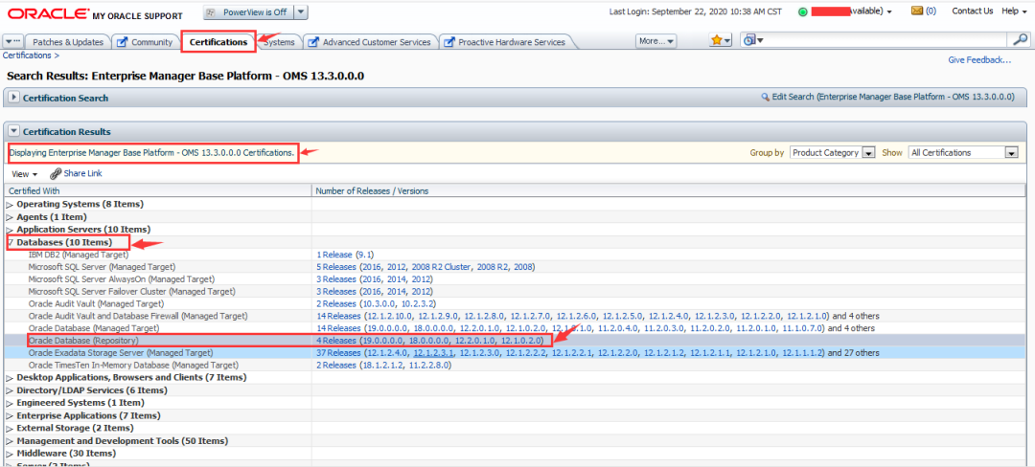Select the Certifications tab

(218, 42)
